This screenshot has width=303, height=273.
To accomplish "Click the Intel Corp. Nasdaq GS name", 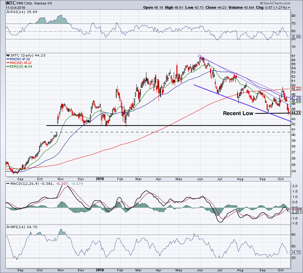I will point(34,3).
